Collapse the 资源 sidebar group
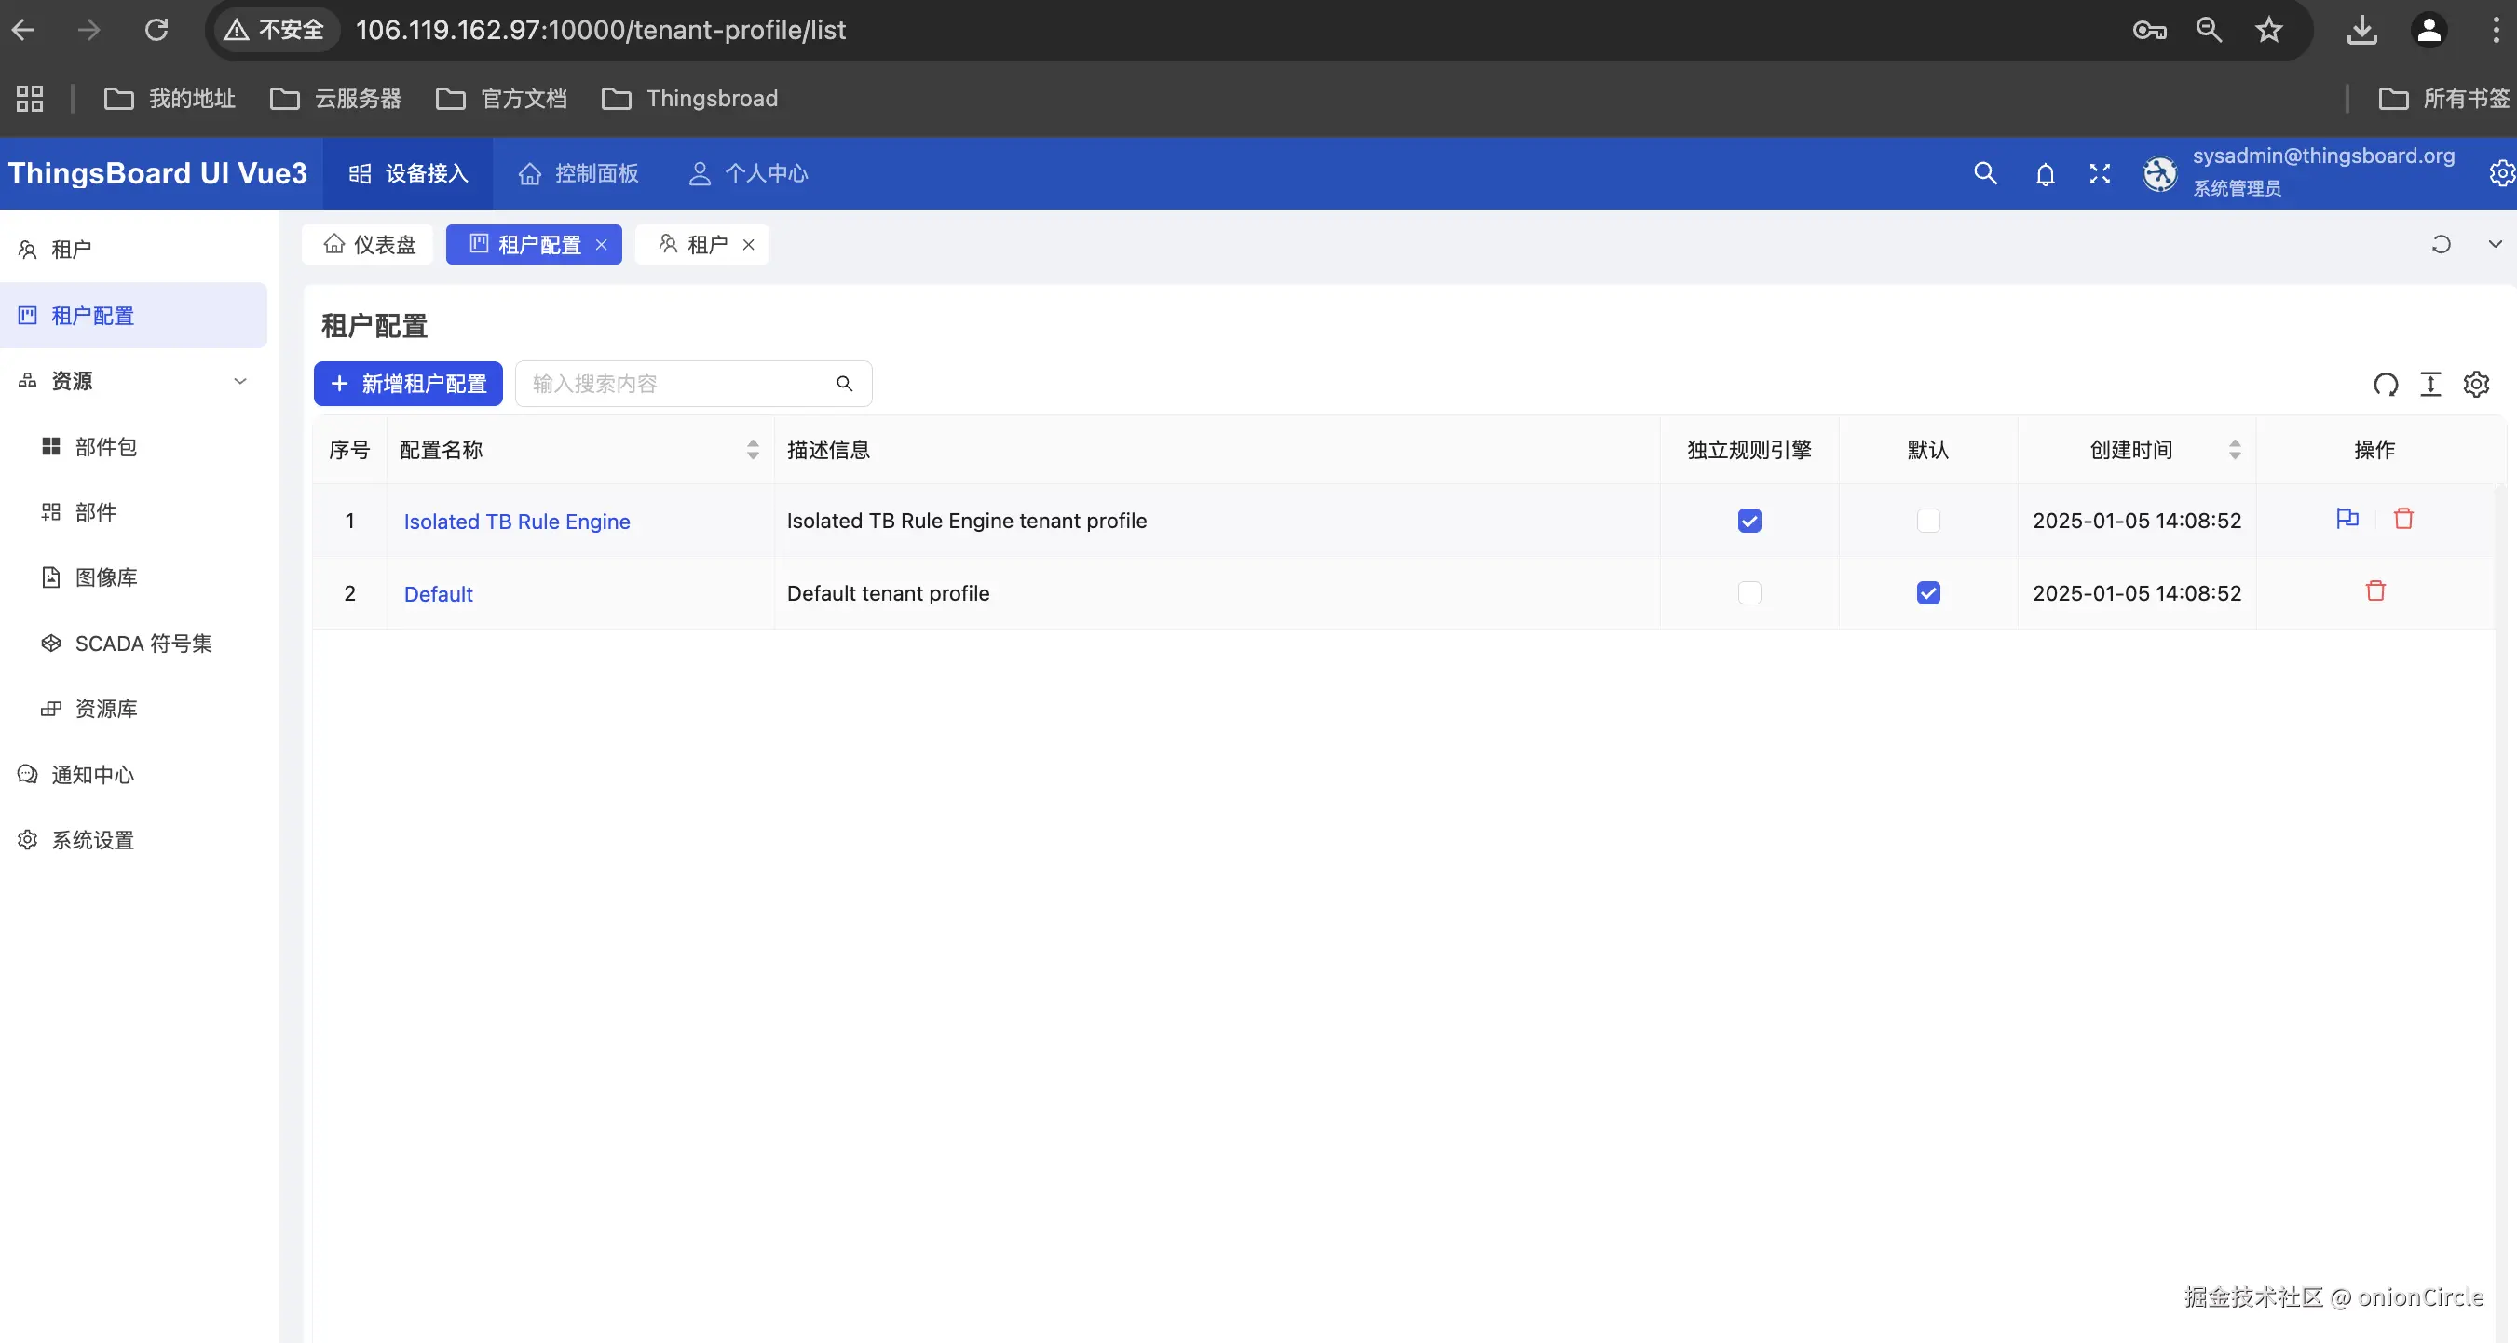The width and height of the screenshot is (2517, 1343). [x=239, y=381]
